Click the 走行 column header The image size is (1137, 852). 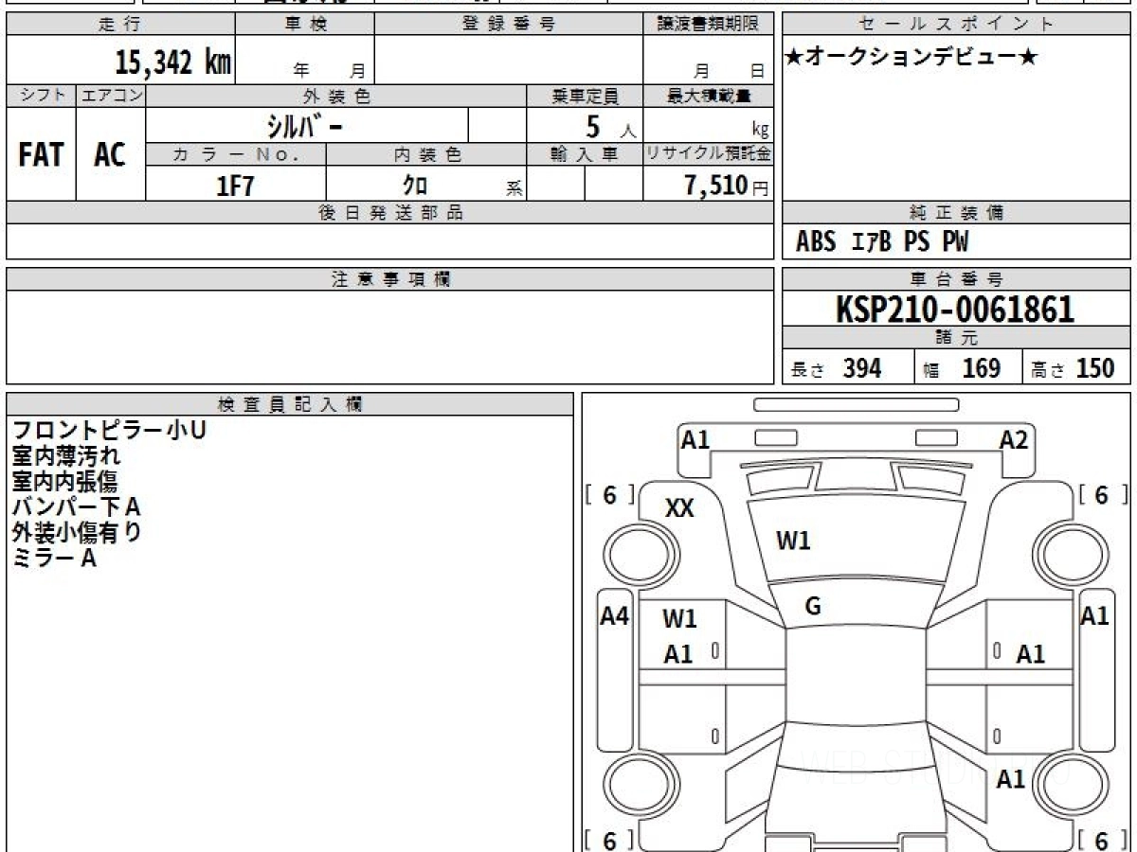pyautogui.click(x=119, y=25)
